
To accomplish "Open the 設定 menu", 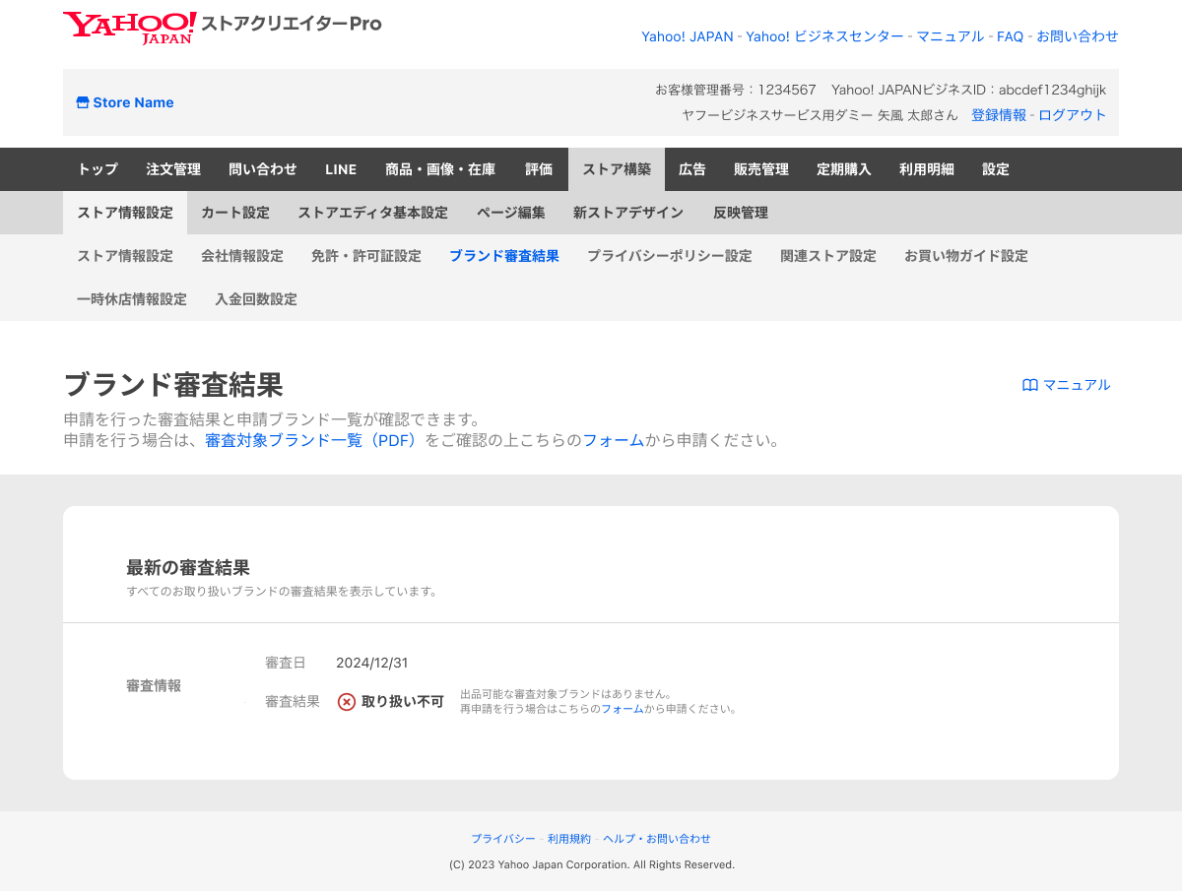I will [996, 169].
